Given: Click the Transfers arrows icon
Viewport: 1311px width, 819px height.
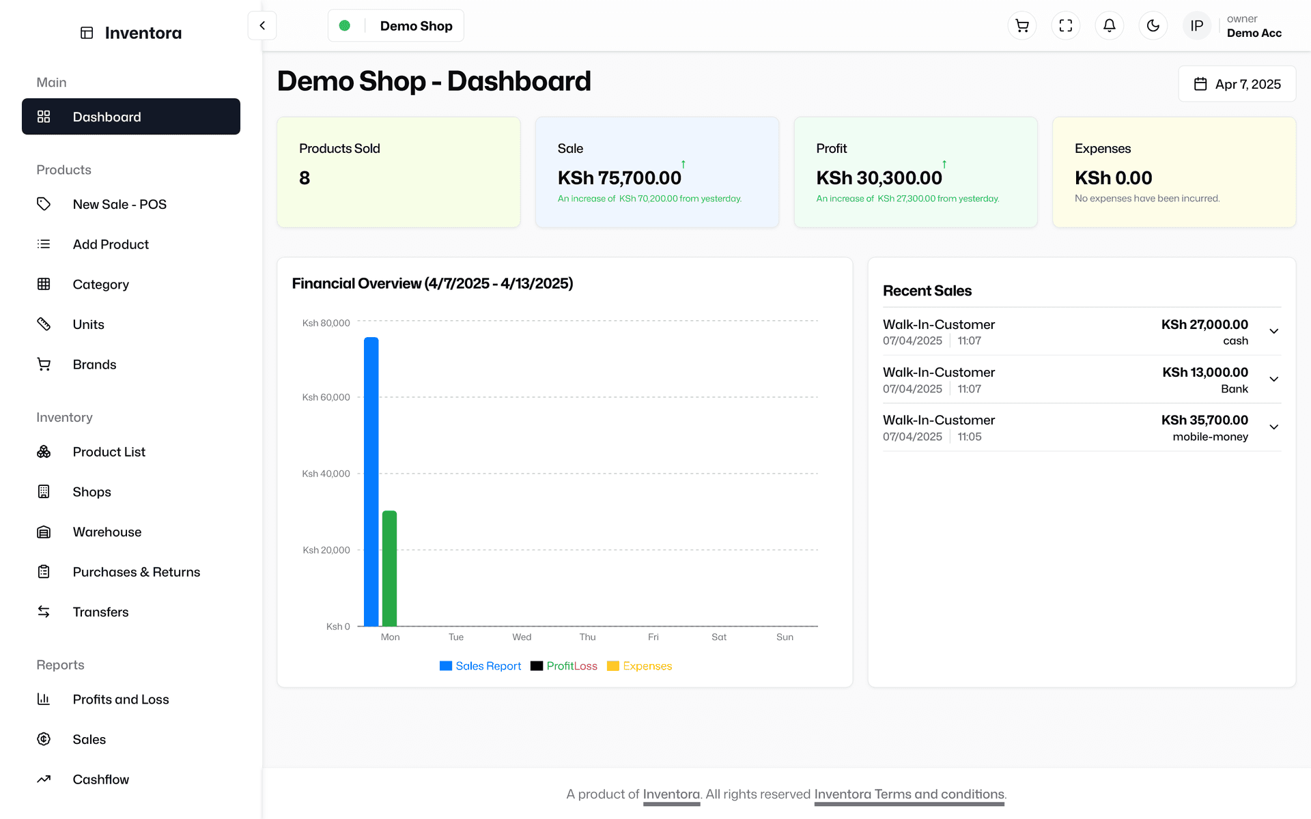Looking at the screenshot, I should pyautogui.click(x=44, y=612).
